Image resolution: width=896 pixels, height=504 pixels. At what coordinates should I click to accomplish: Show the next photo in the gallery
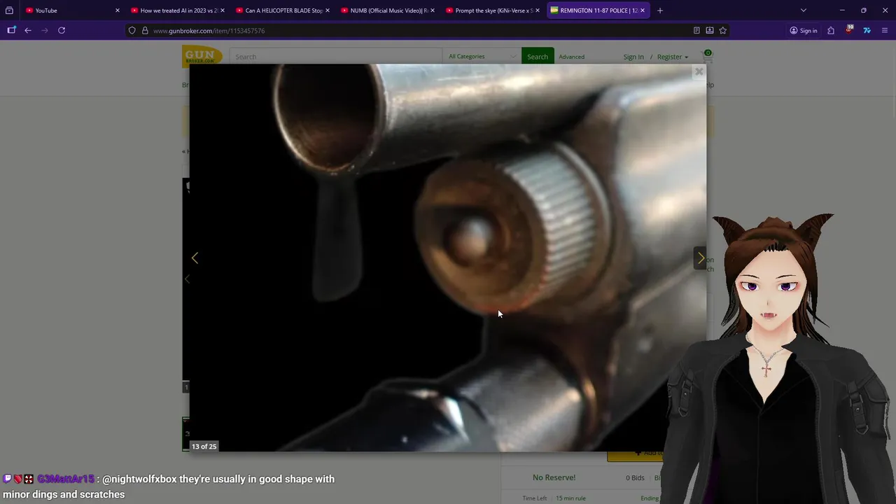701,258
